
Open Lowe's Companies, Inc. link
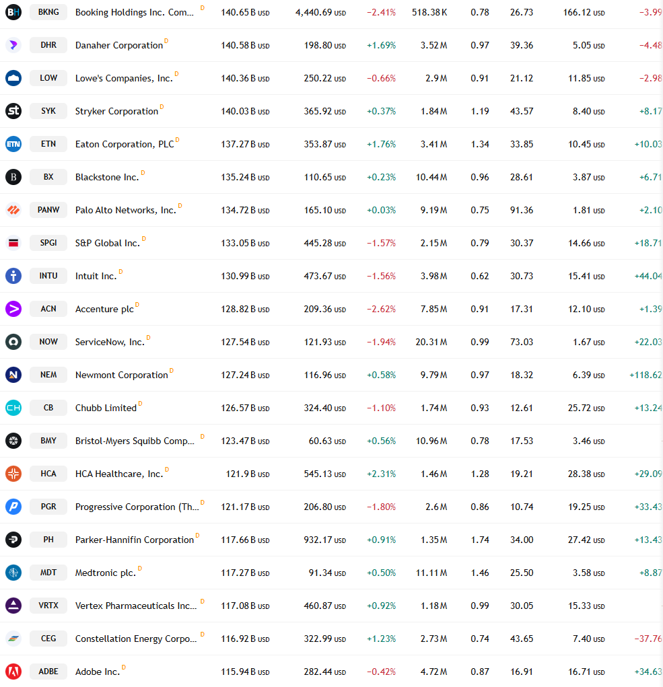[124, 78]
